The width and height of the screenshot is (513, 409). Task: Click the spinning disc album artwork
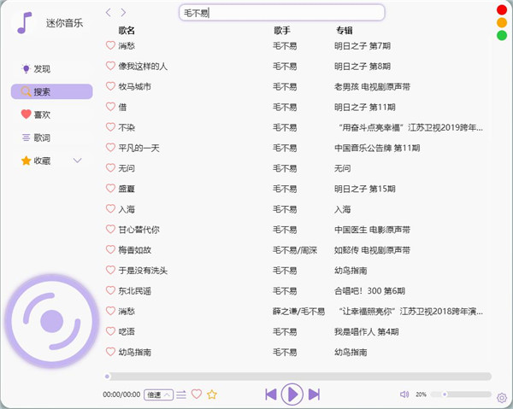51,321
